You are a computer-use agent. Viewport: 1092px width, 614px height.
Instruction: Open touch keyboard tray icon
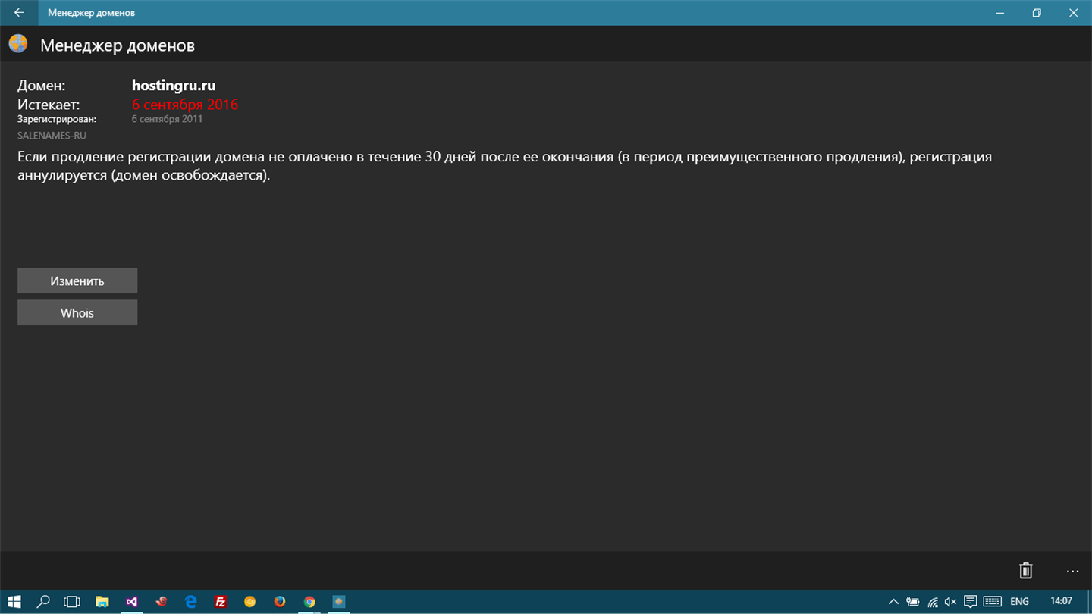click(x=992, y=602)
